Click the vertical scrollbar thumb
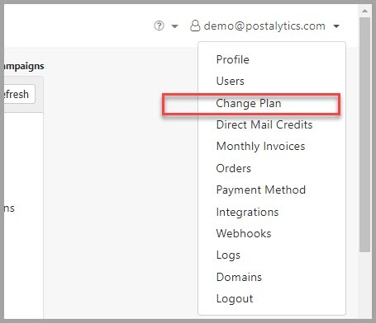 tap(364, 134)
